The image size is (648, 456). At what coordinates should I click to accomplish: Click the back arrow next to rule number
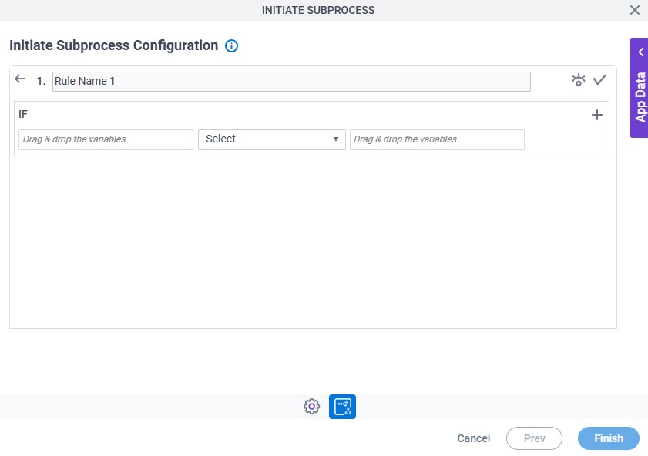click(20, 79)
